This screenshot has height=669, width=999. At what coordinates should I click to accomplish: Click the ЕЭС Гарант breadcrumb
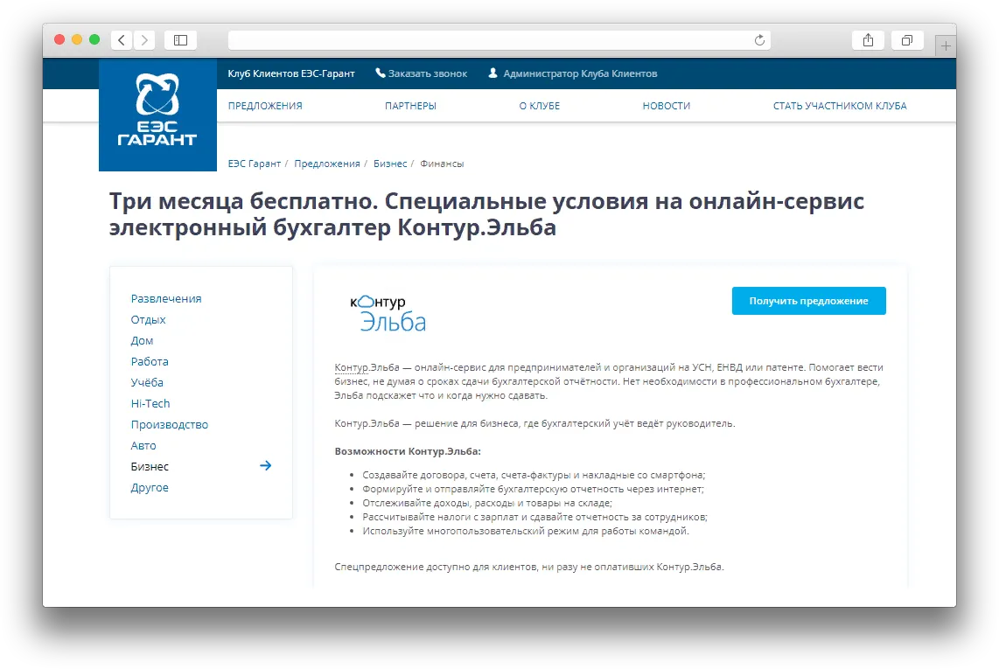coord(255,164)
